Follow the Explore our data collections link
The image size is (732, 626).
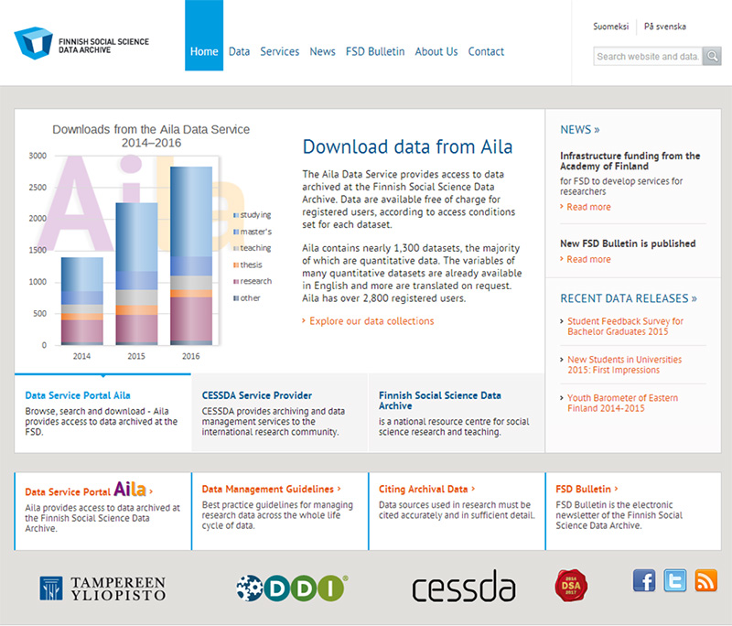point(371,321)
